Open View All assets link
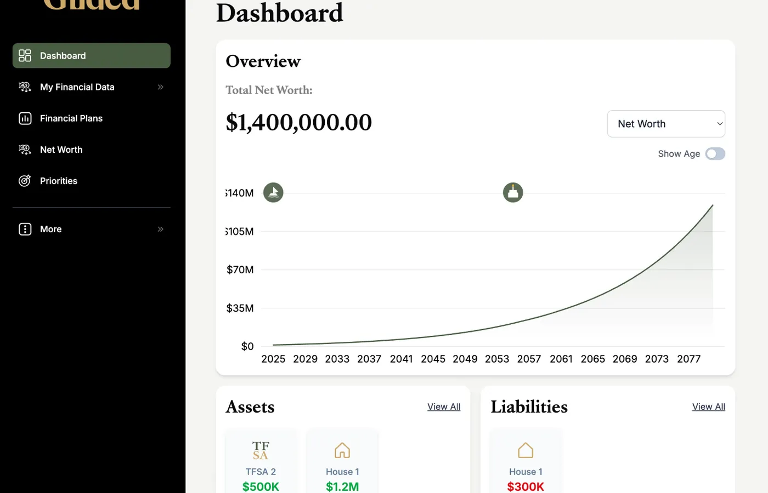Image resolution: width=768 pixels, height=493 pixels. click(444, 406)
